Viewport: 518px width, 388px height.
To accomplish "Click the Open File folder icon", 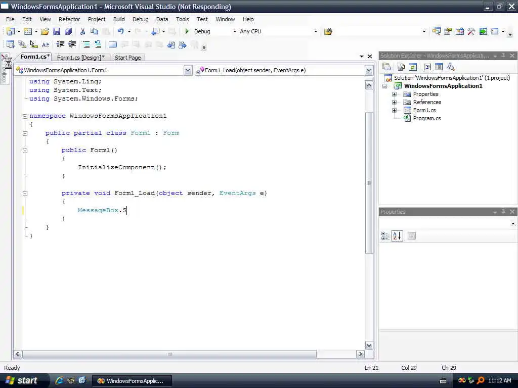I will (45, 31).
